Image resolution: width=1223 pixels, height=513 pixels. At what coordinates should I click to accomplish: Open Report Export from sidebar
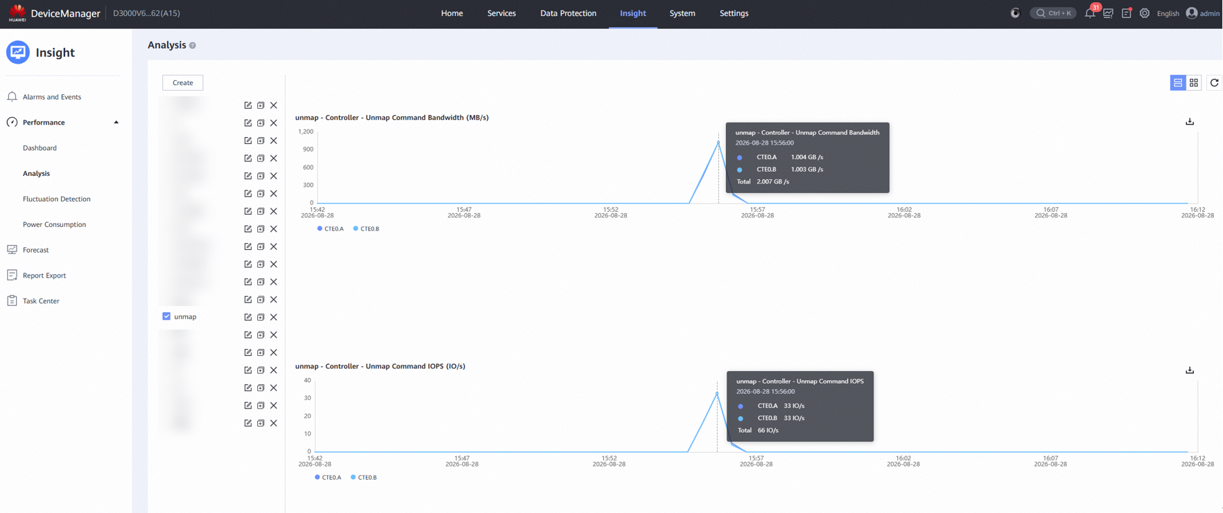(44, 276)
